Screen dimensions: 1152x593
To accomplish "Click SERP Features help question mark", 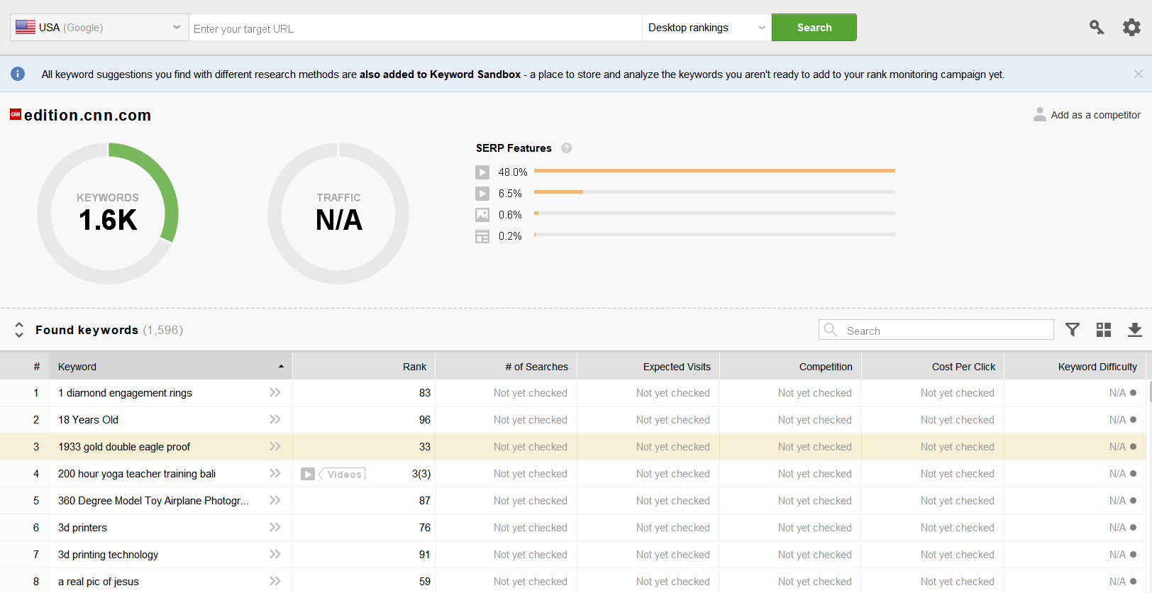I will tap(566, 148).
